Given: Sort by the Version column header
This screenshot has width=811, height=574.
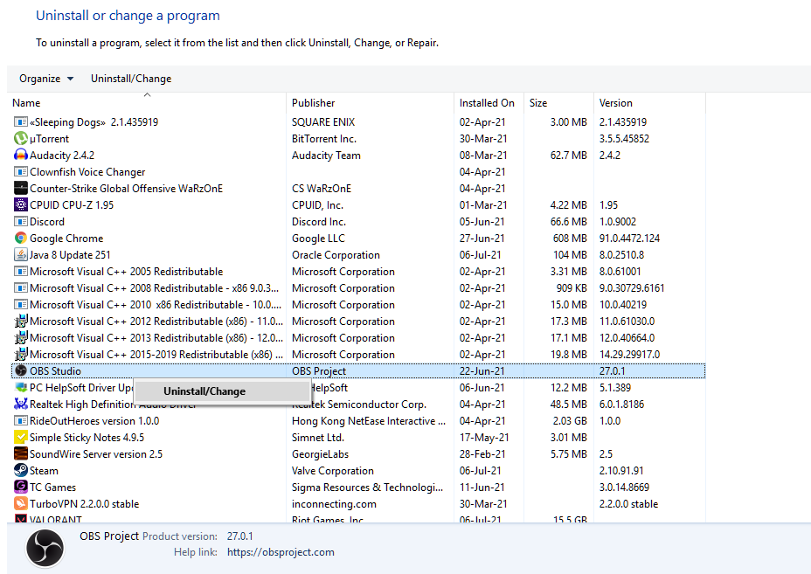Looking at the screenshot, I should [649, 103].
